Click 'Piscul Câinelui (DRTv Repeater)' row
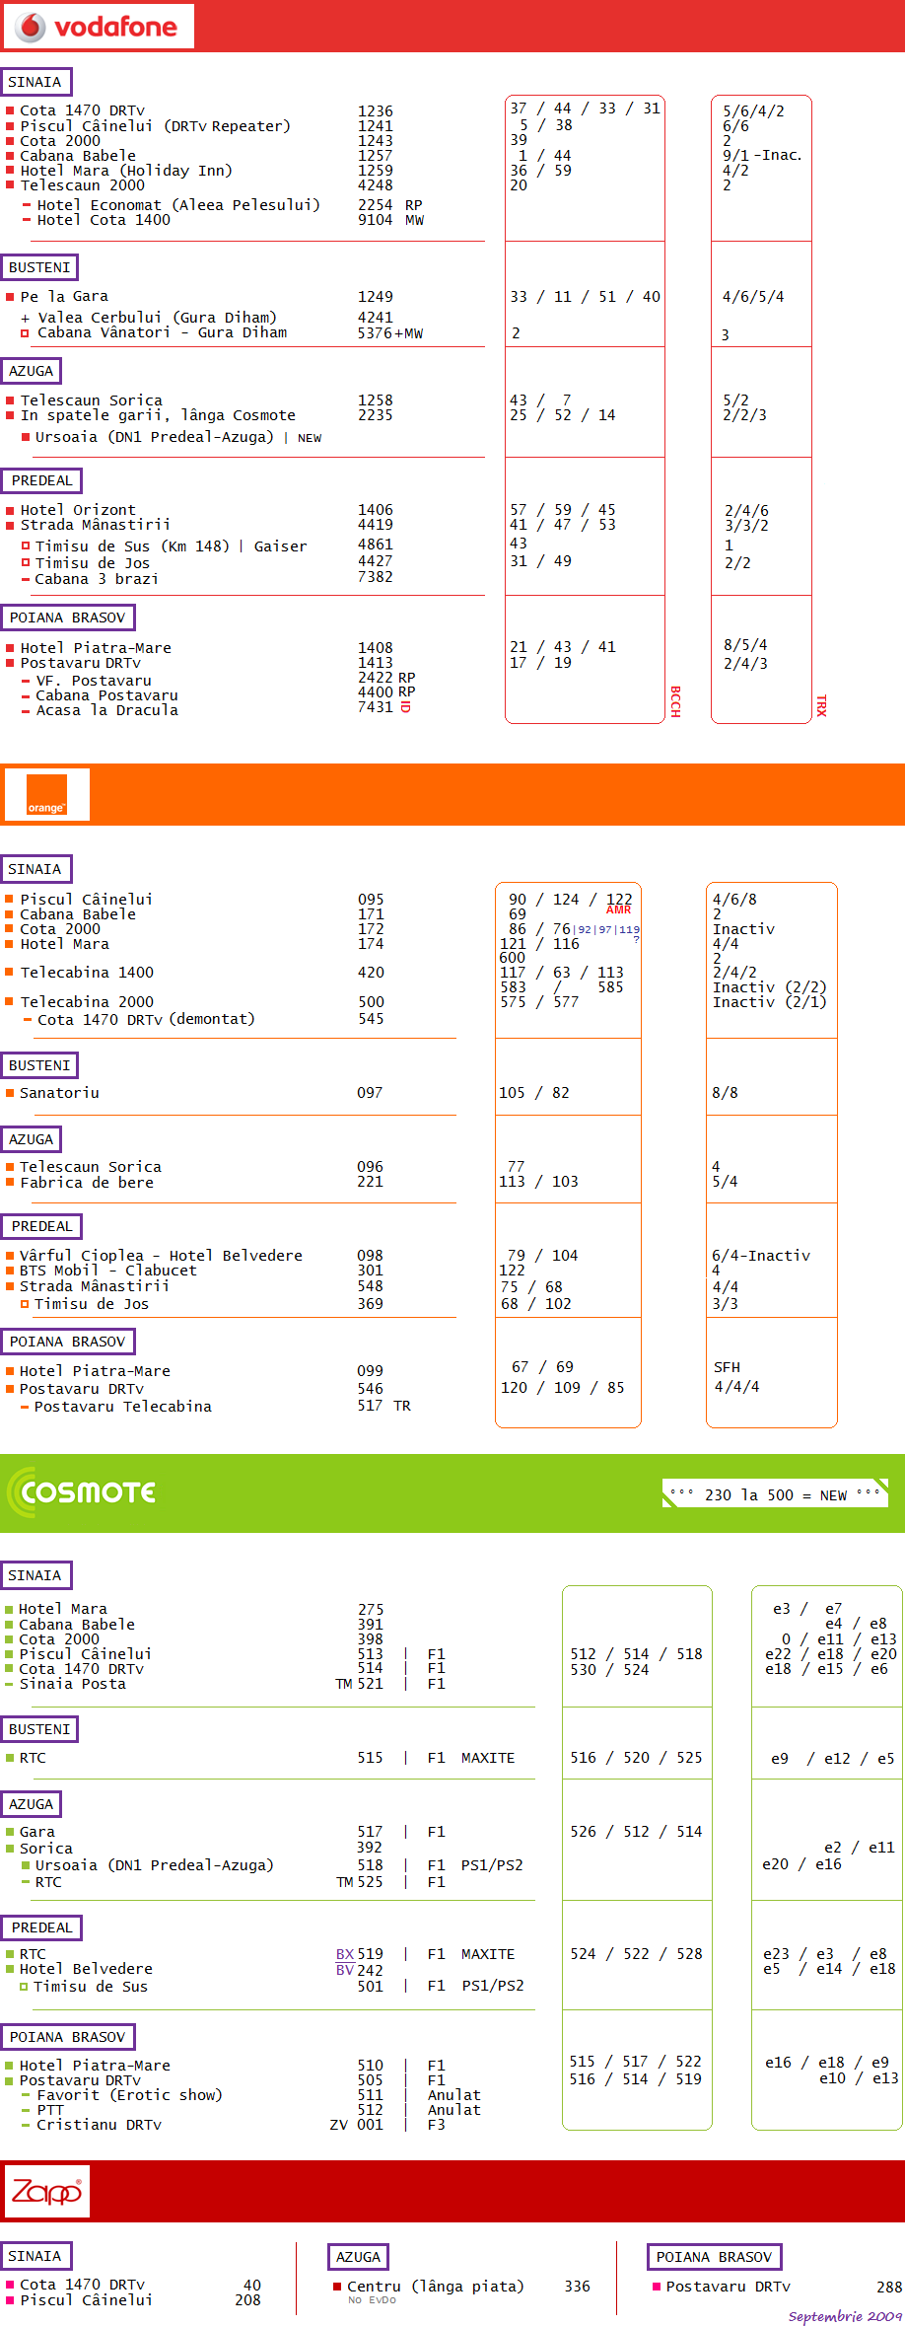This screenshot has width=905, height=2326. [x=156, y=126]
